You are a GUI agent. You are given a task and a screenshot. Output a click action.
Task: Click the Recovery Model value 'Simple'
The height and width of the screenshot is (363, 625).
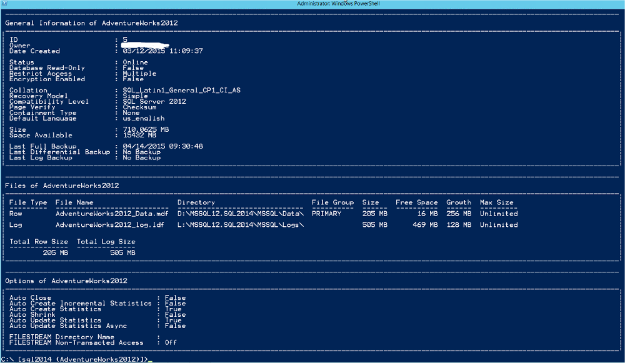(135, 96)
